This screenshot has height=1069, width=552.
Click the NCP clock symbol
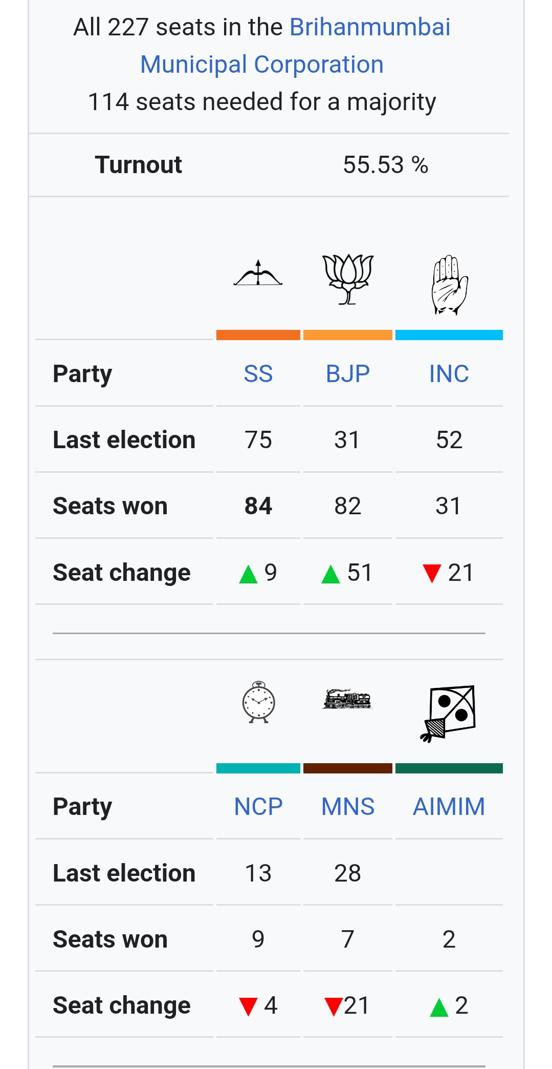[x=258, y=702]
